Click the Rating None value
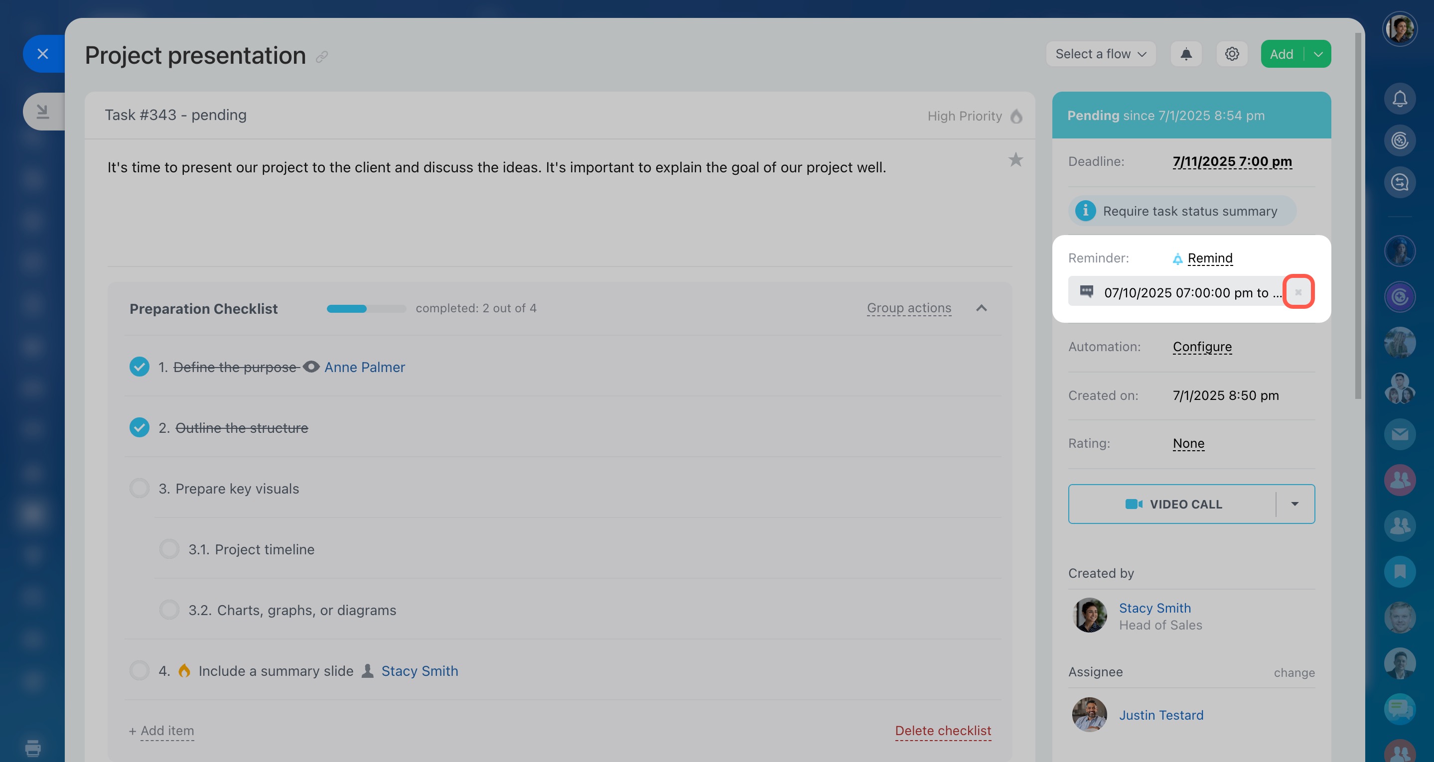 (1188, 443)
